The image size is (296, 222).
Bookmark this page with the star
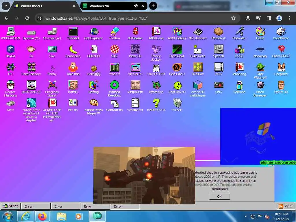click(x=234, y=18)
